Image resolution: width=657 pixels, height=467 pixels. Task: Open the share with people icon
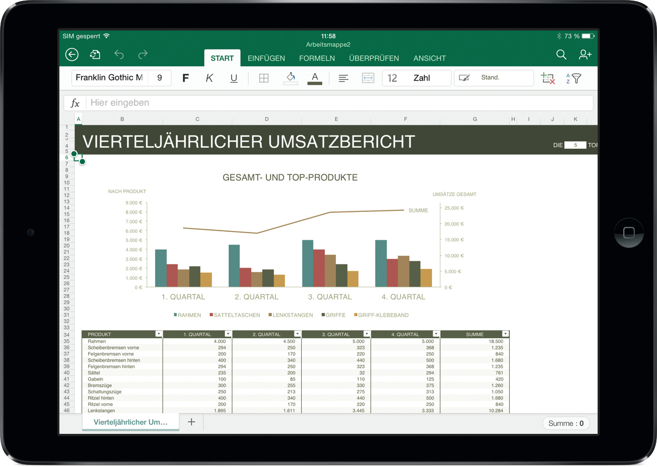pos(585,54)
